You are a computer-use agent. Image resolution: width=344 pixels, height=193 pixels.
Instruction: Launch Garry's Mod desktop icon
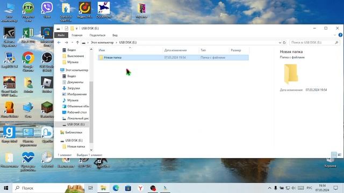click(9, 135)
